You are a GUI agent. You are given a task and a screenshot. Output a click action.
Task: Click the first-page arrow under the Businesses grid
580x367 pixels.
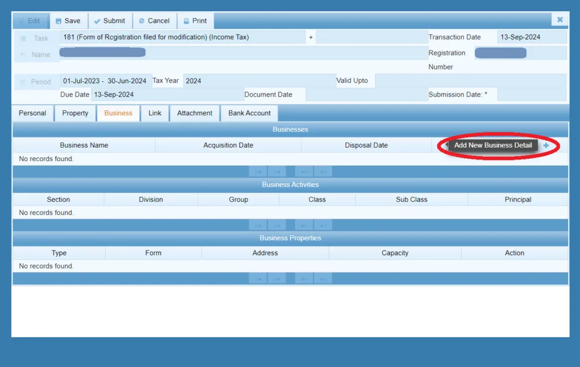tap(258, 171)
